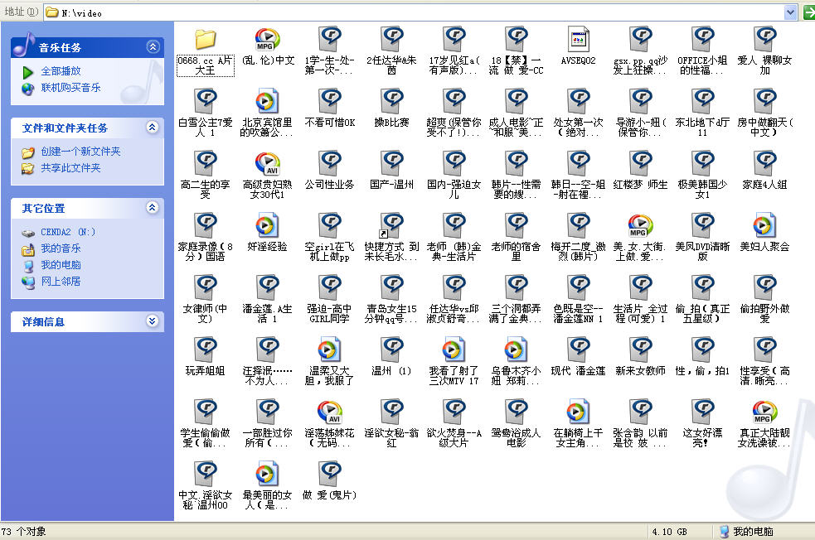This screenshot has width=815, height=540.
Task: Collapse the 文件和文件夹任务 panel
Action: 153,128
